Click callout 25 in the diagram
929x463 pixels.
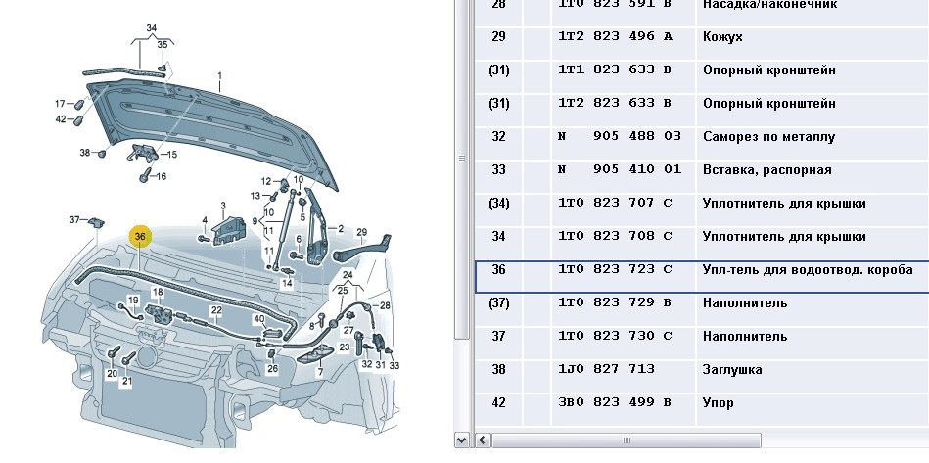(x=343, y=291)
